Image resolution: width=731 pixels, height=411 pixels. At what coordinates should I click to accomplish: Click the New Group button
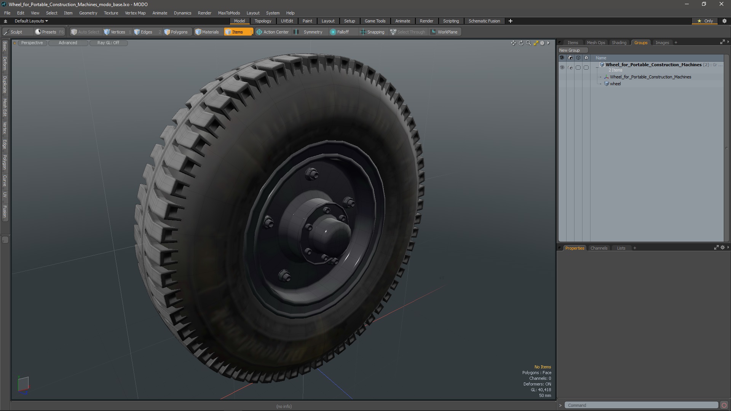click(573, 50)
